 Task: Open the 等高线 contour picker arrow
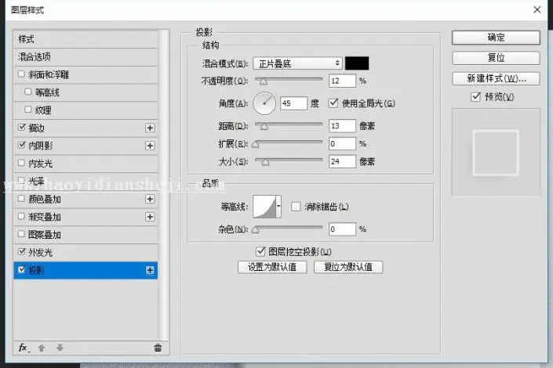278,207
